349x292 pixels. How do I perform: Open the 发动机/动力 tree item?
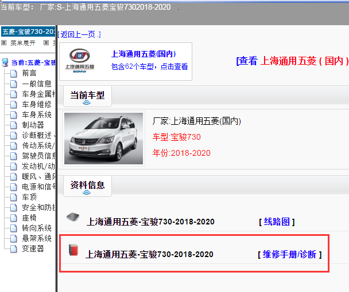pos(38,166)
